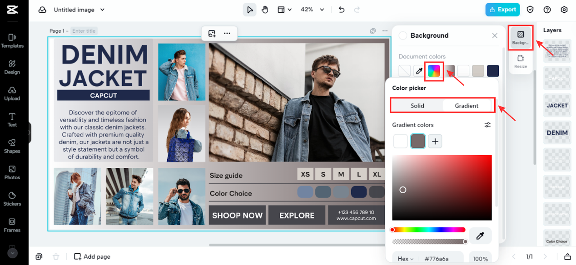Open the Shapes sidebar panel
This screenshot has height=265, width=576.
pos(12,146)
